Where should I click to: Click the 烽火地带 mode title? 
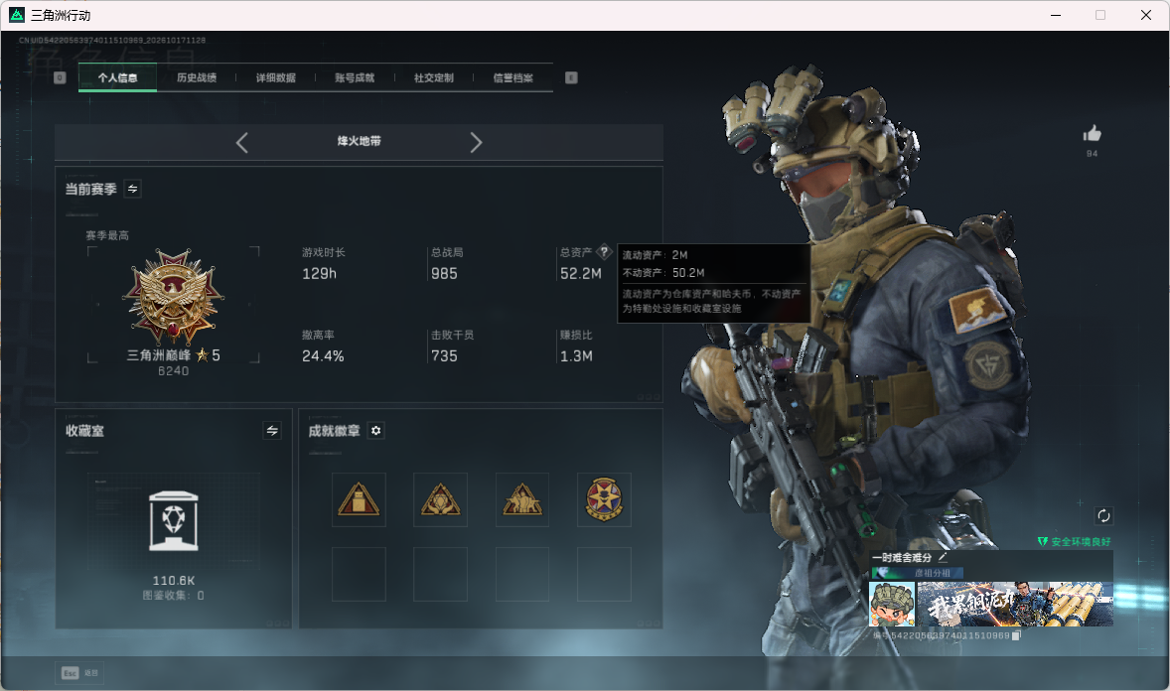[x=359, y=141]
